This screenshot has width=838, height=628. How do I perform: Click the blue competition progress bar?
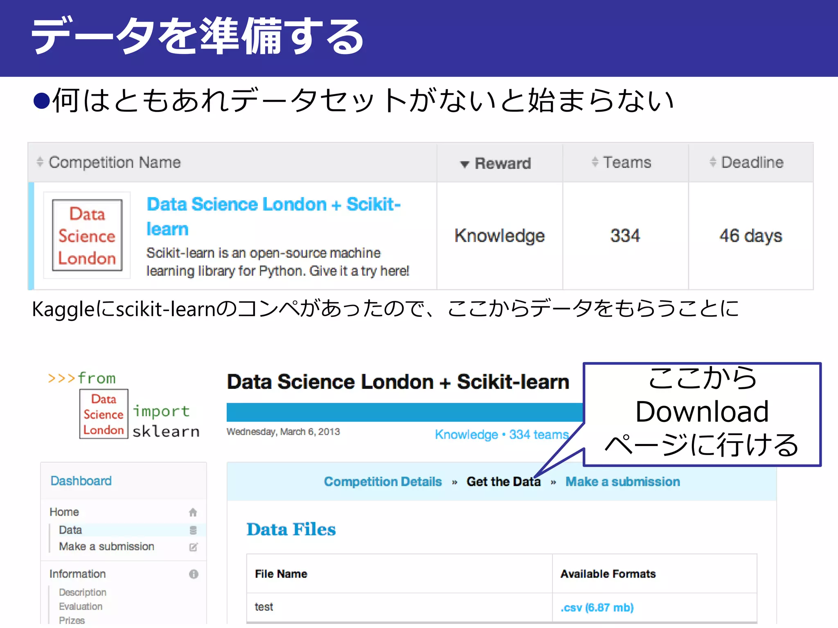[405, 412]
